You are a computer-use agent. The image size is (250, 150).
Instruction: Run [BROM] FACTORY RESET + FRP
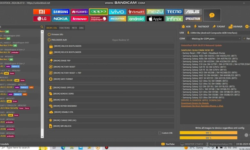pos(111,73)
